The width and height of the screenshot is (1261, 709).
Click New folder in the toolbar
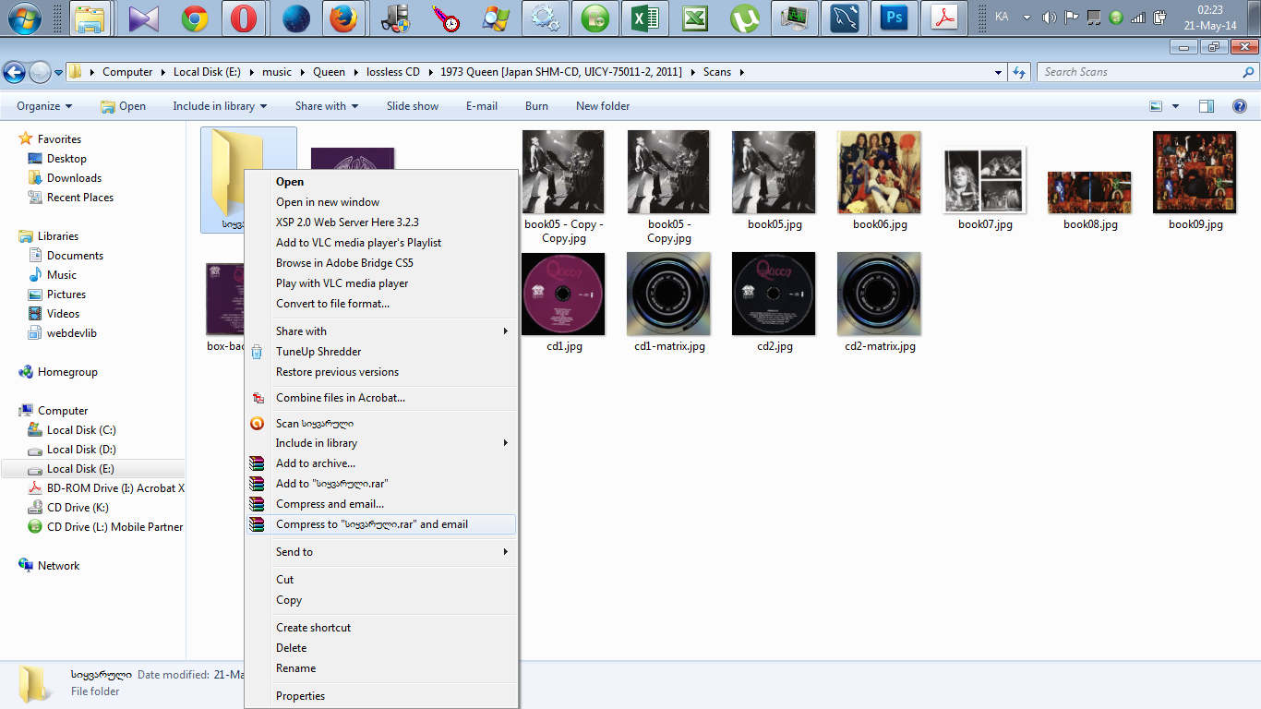click(x=603, y=106)
